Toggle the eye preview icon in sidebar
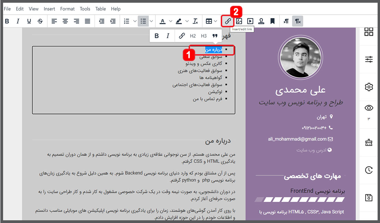 [x=369, y=108]
